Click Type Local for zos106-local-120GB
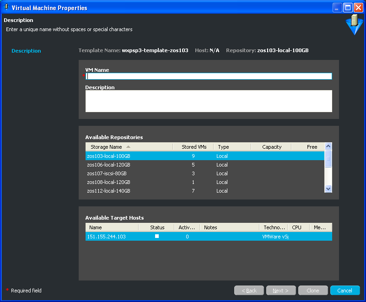This screenshot has width=366, height=302. click(222, 165)
